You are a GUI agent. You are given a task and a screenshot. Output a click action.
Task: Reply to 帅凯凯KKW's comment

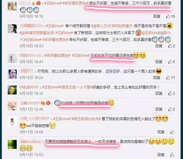tap(159, 93)
